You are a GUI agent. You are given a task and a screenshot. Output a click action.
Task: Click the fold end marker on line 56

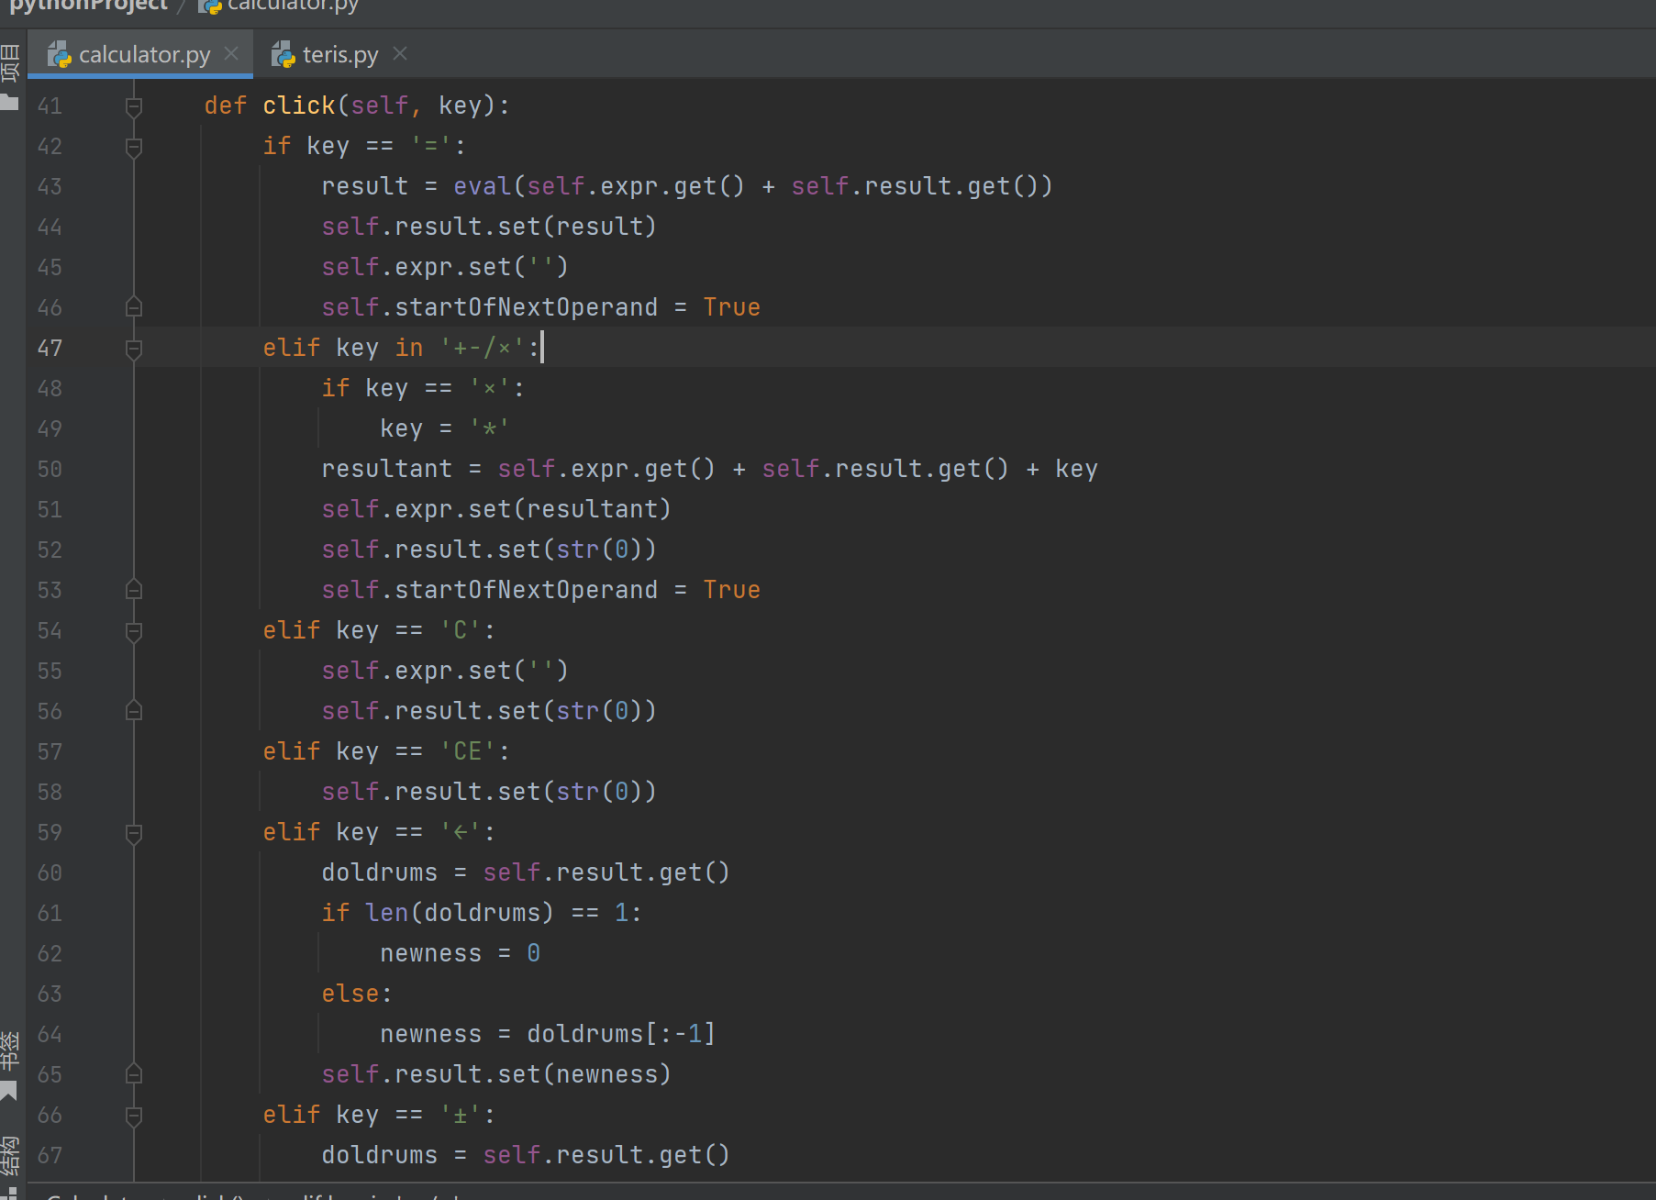134,711
